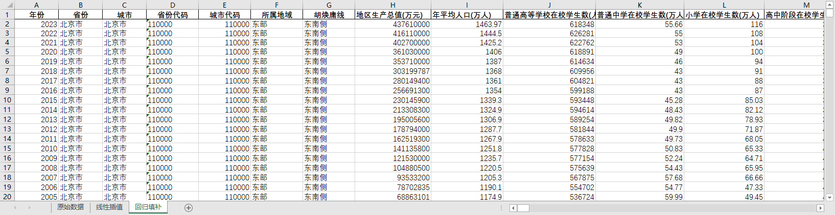Select column G header

tap(329, 5)
